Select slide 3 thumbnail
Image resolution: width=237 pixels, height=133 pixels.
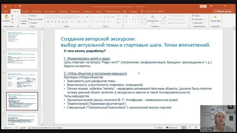click(x=22, y=60)
